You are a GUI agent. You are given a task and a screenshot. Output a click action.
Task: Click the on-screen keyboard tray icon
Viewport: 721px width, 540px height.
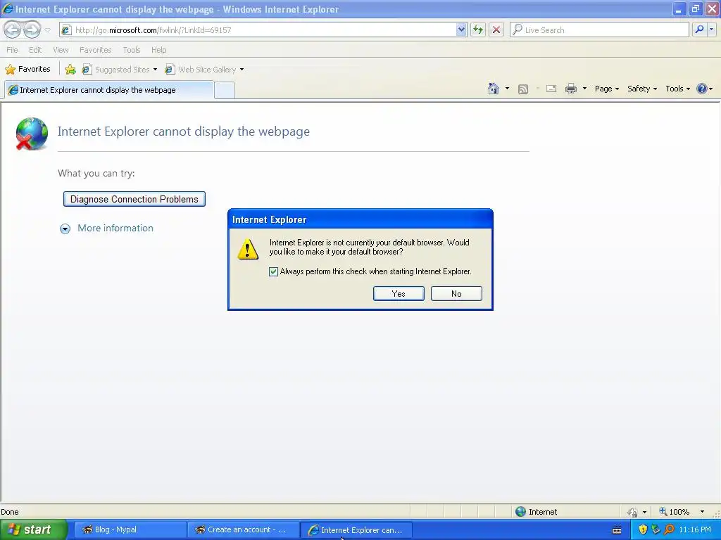pyautogui.click(x=617, y=530)
